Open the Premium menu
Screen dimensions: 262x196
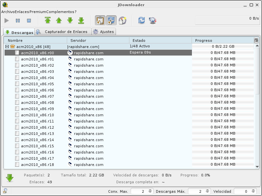point(38,12)
